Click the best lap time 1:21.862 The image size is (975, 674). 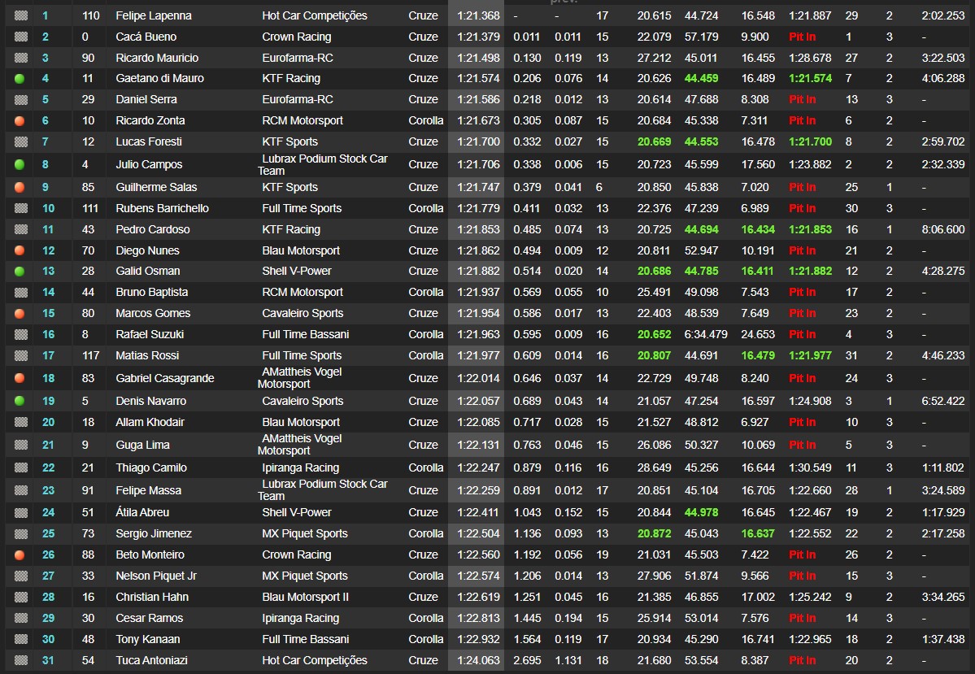[478, 250]
